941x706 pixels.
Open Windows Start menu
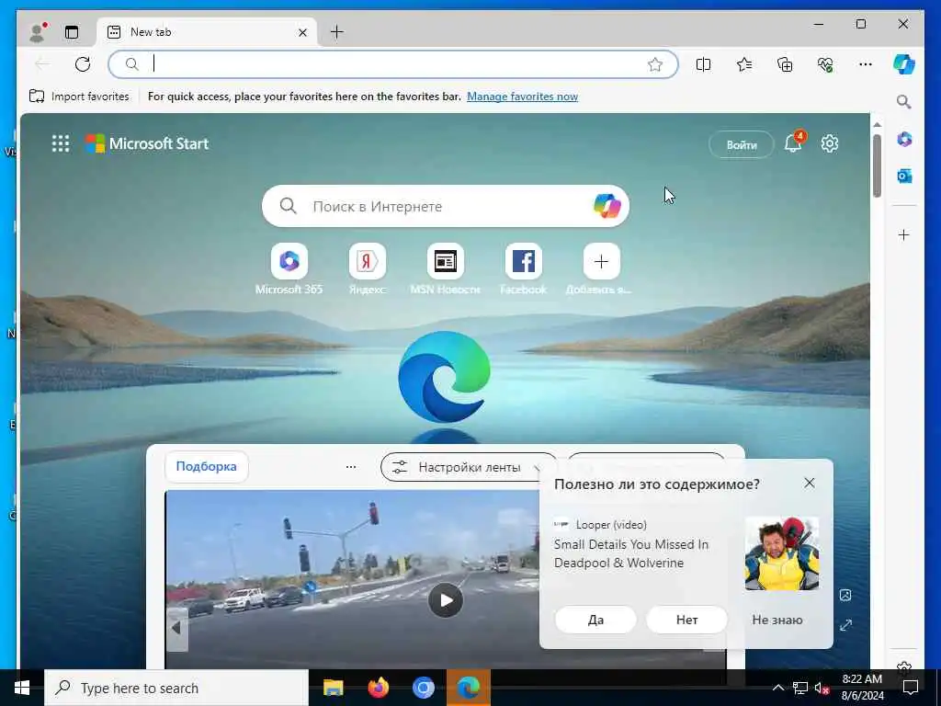22,688
